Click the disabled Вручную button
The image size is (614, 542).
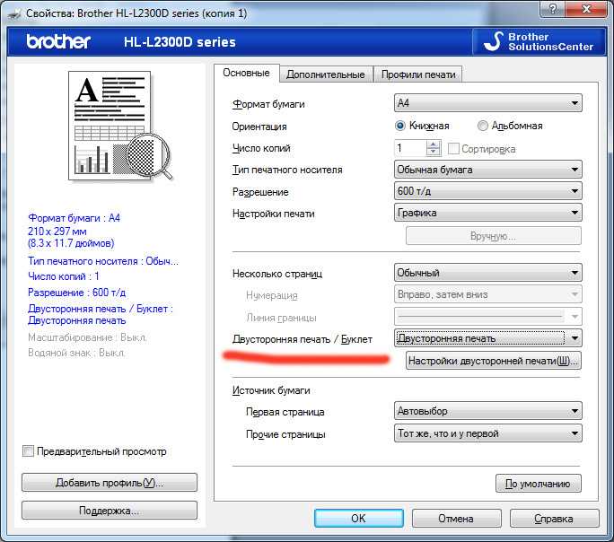[x=494, y=236]
